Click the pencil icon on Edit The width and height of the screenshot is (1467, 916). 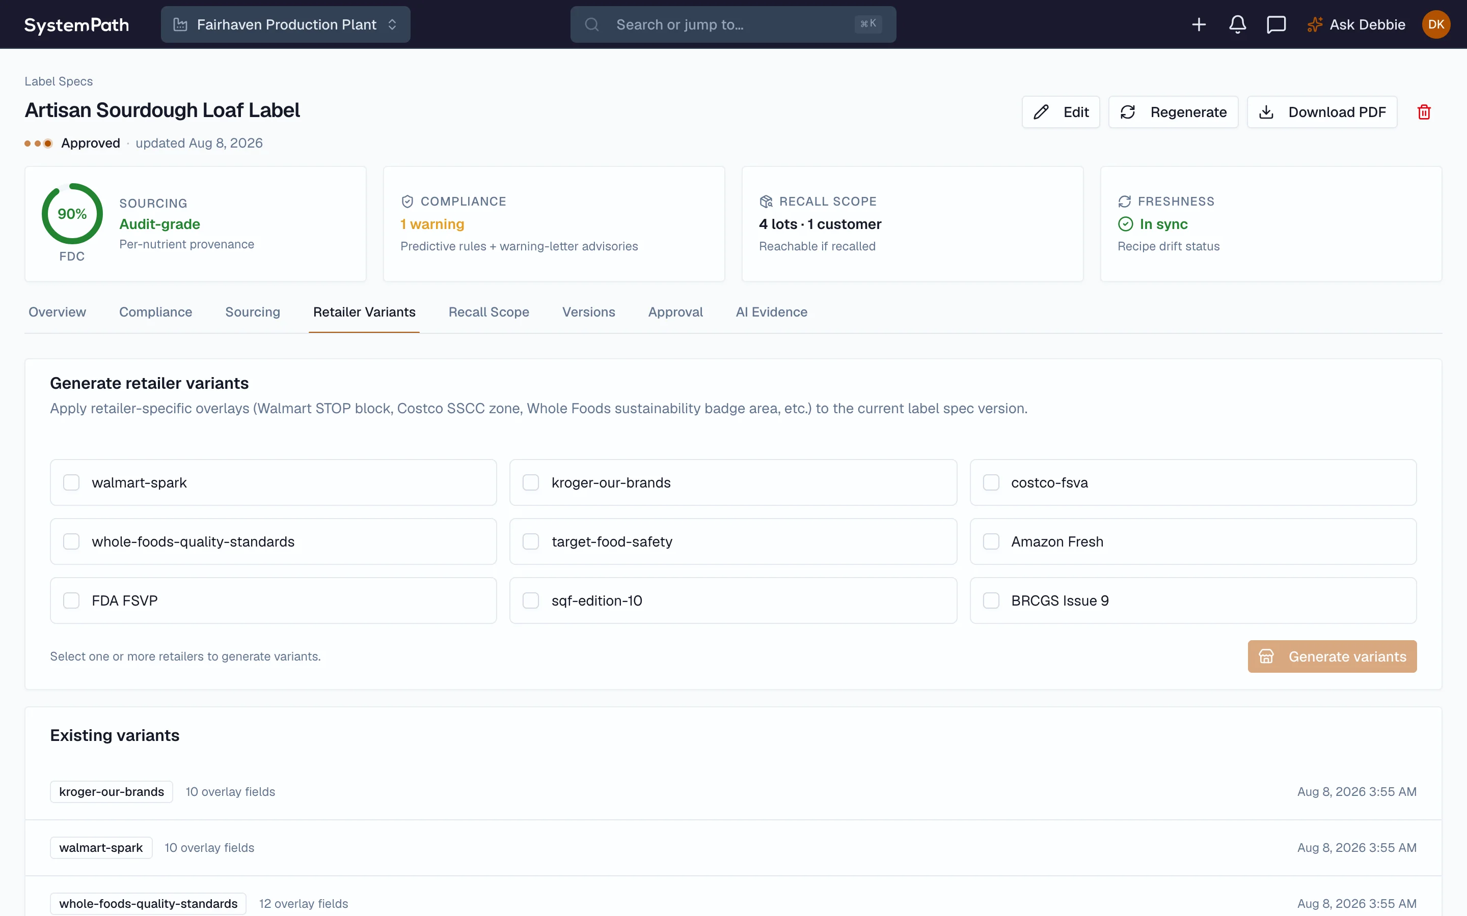[x=1042, y=112]
